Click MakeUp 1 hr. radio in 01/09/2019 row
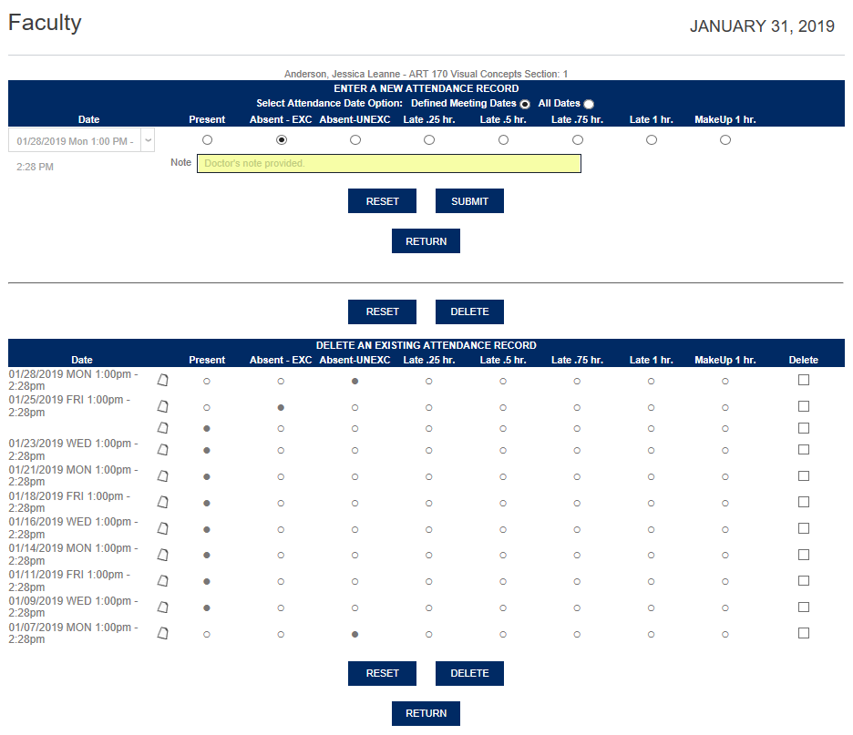 (x=725, y=608)
